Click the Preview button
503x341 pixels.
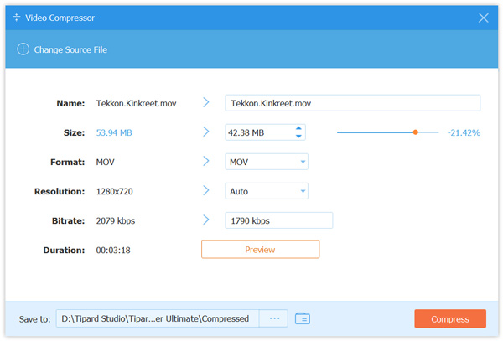coord(260,250)
